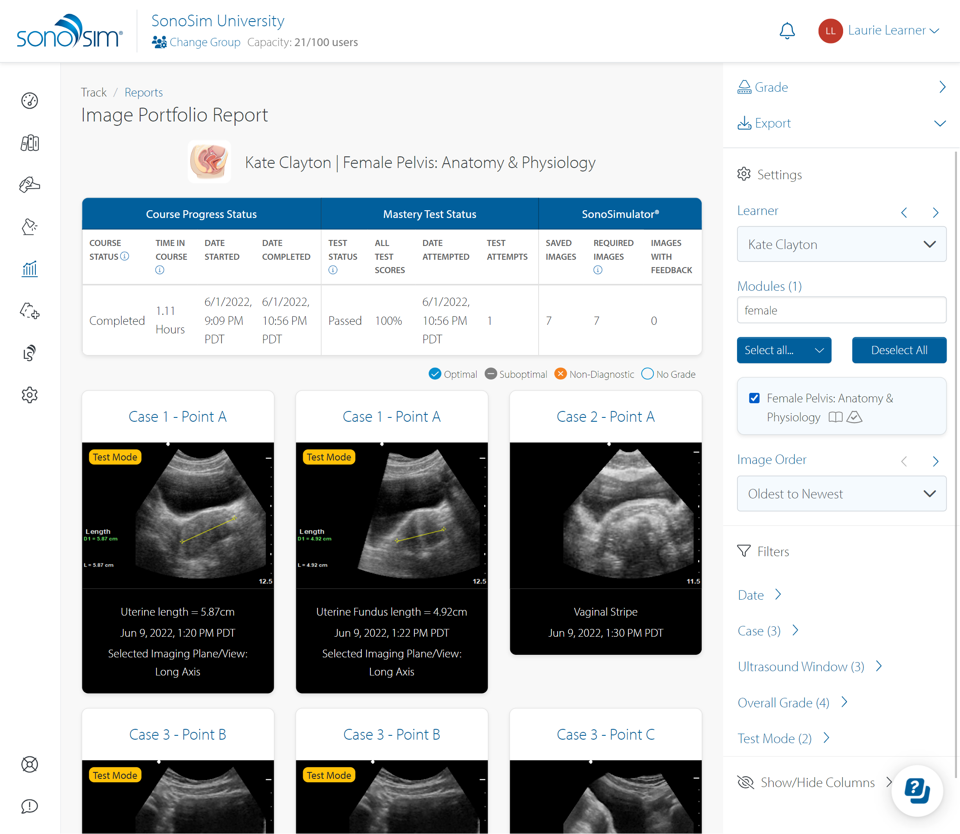This screenshot has height=834, width=960.
Task: Open the dashboard gauge icon in sidebar
Action: pos(29,100)
